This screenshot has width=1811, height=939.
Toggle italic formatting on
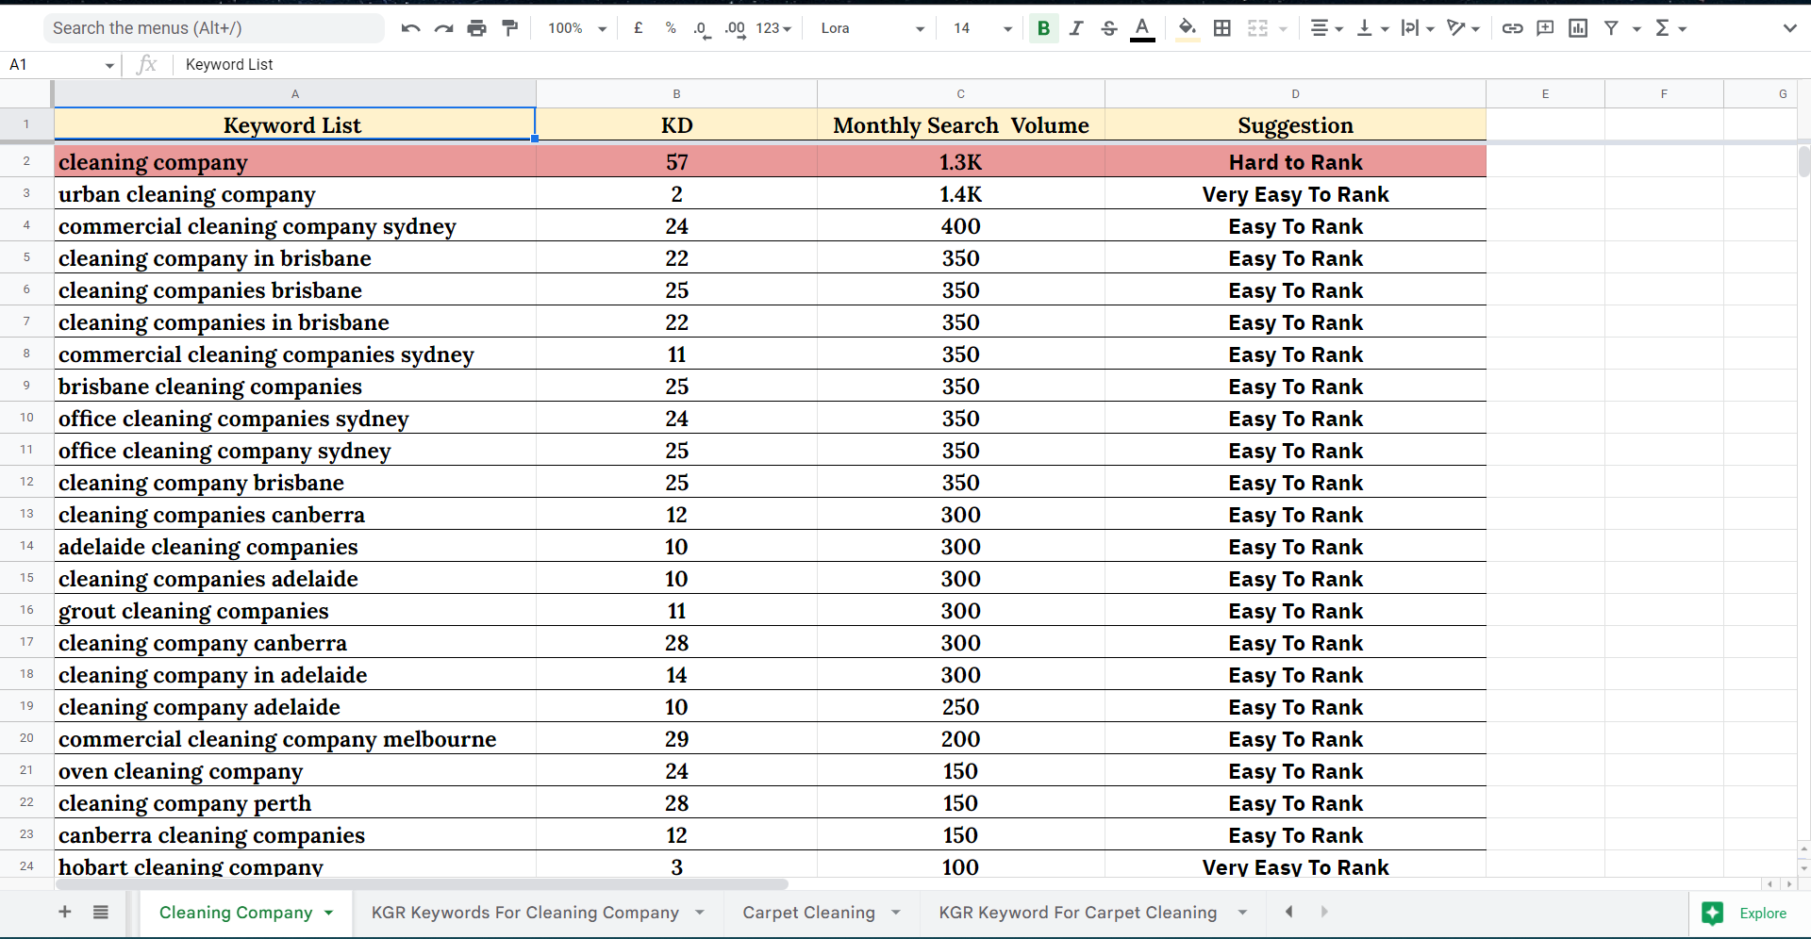1076,28
